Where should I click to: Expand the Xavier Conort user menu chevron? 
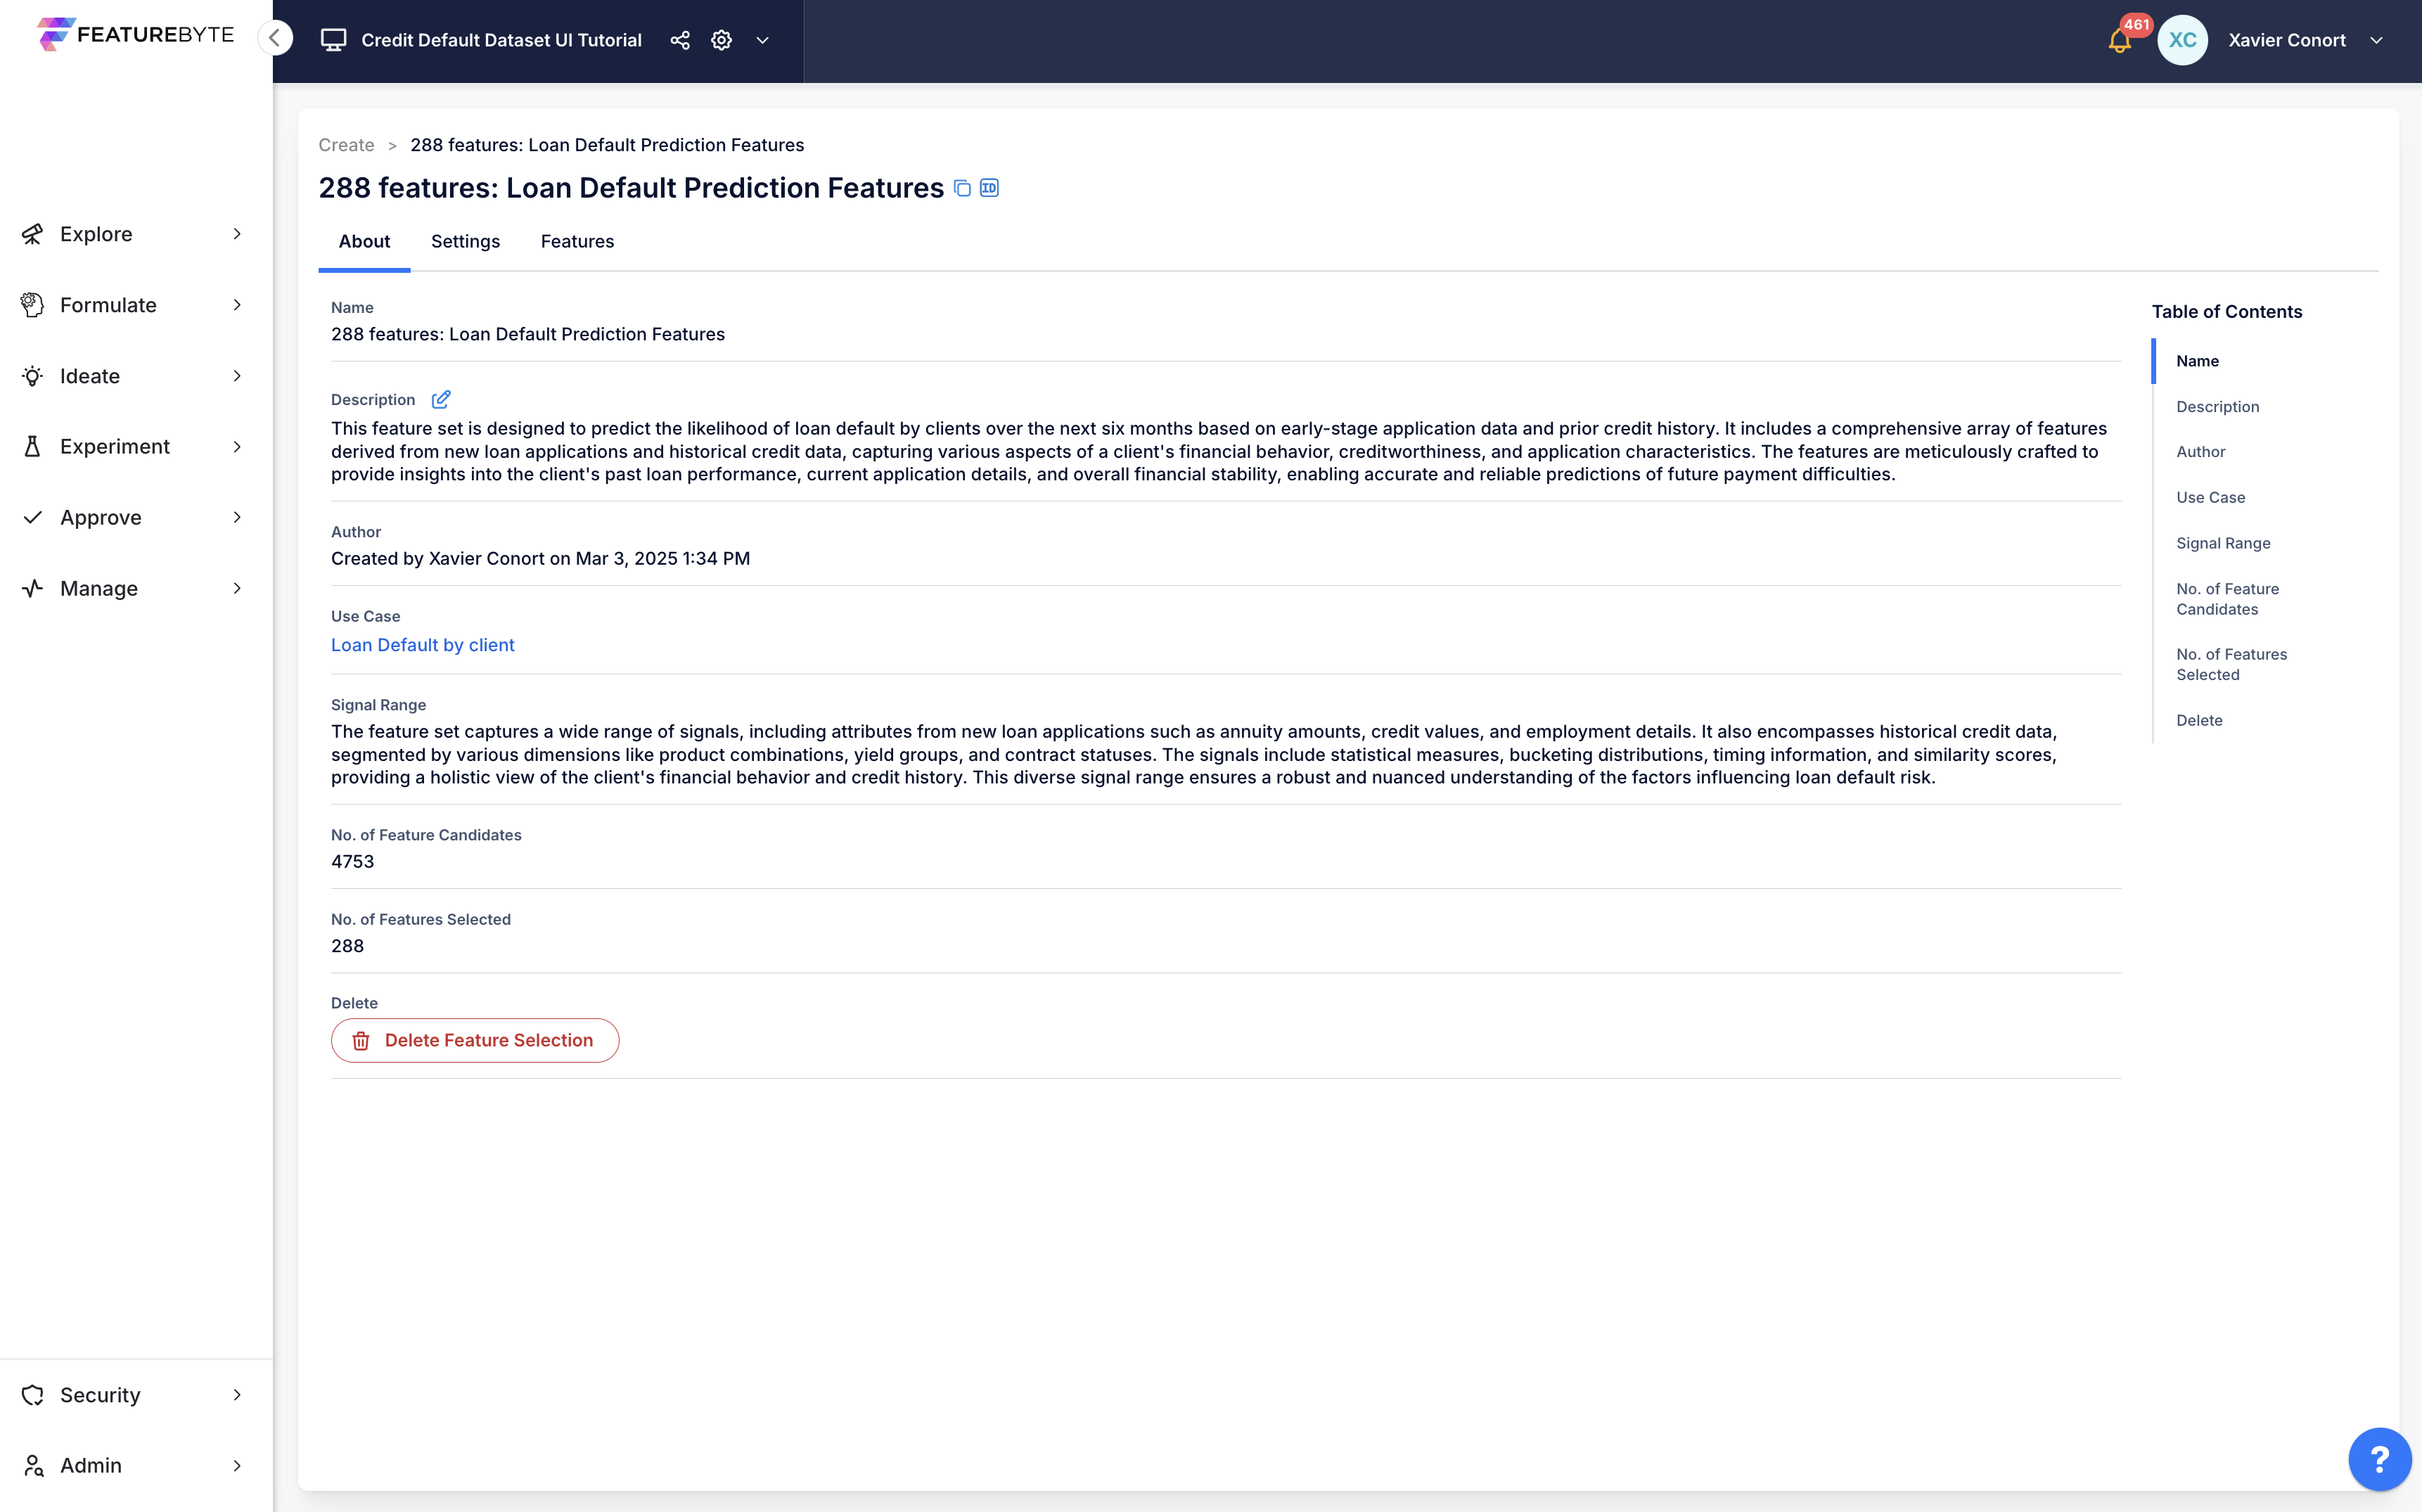[2376, 40]
